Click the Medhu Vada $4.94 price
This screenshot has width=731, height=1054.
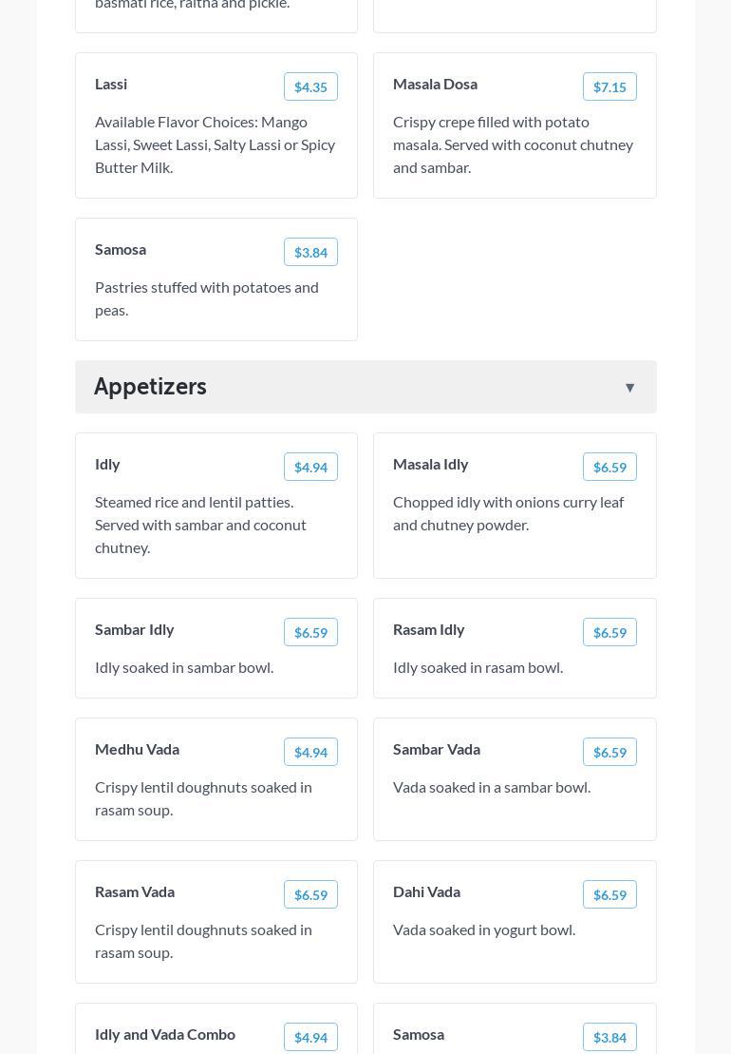tap(310, 752)
